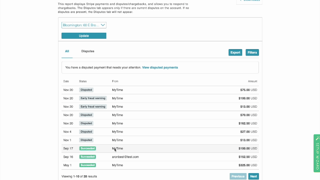The image size is (320, 180).
Task: Open the Filters button
Action: coord(252,53)
